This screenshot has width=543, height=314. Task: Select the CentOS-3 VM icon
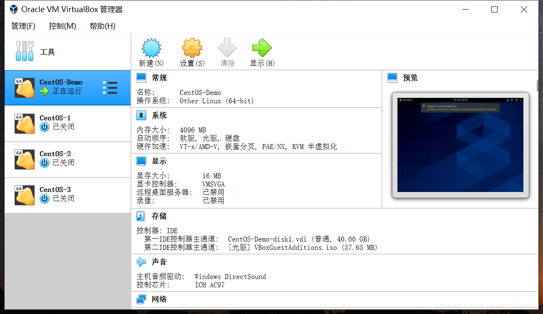(25, 195)
